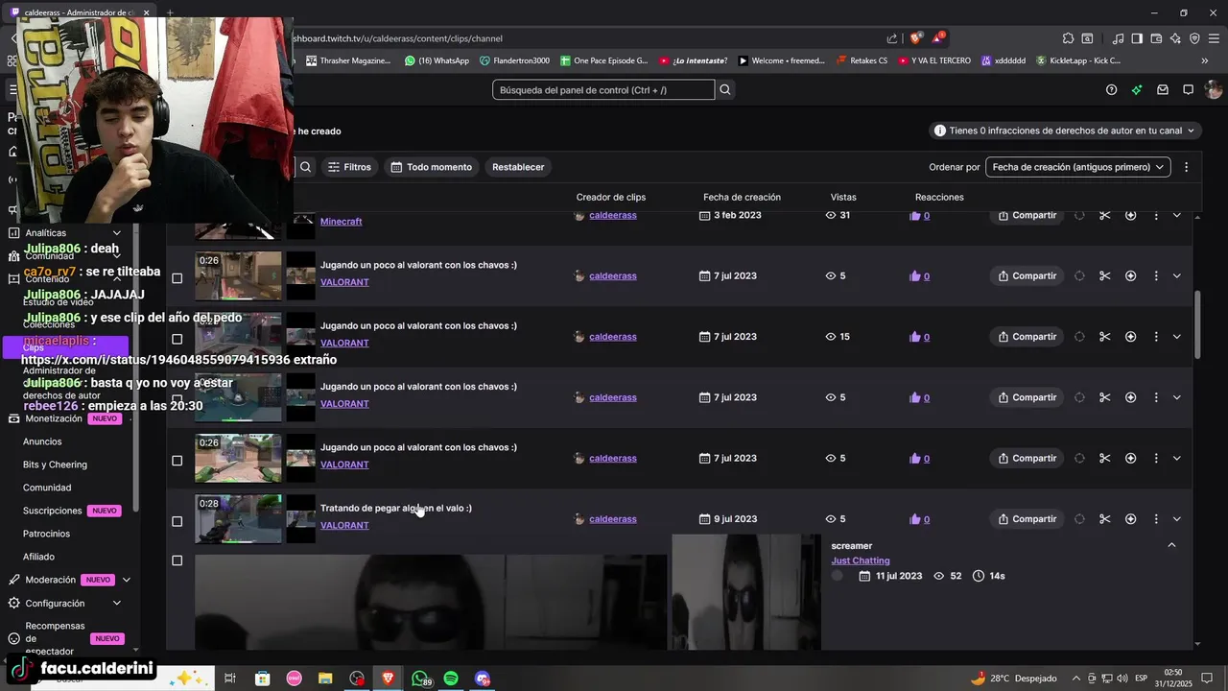Open Anuncios in the sidebar
This screenshot has height=691, width=1228.
pos(42,441)
